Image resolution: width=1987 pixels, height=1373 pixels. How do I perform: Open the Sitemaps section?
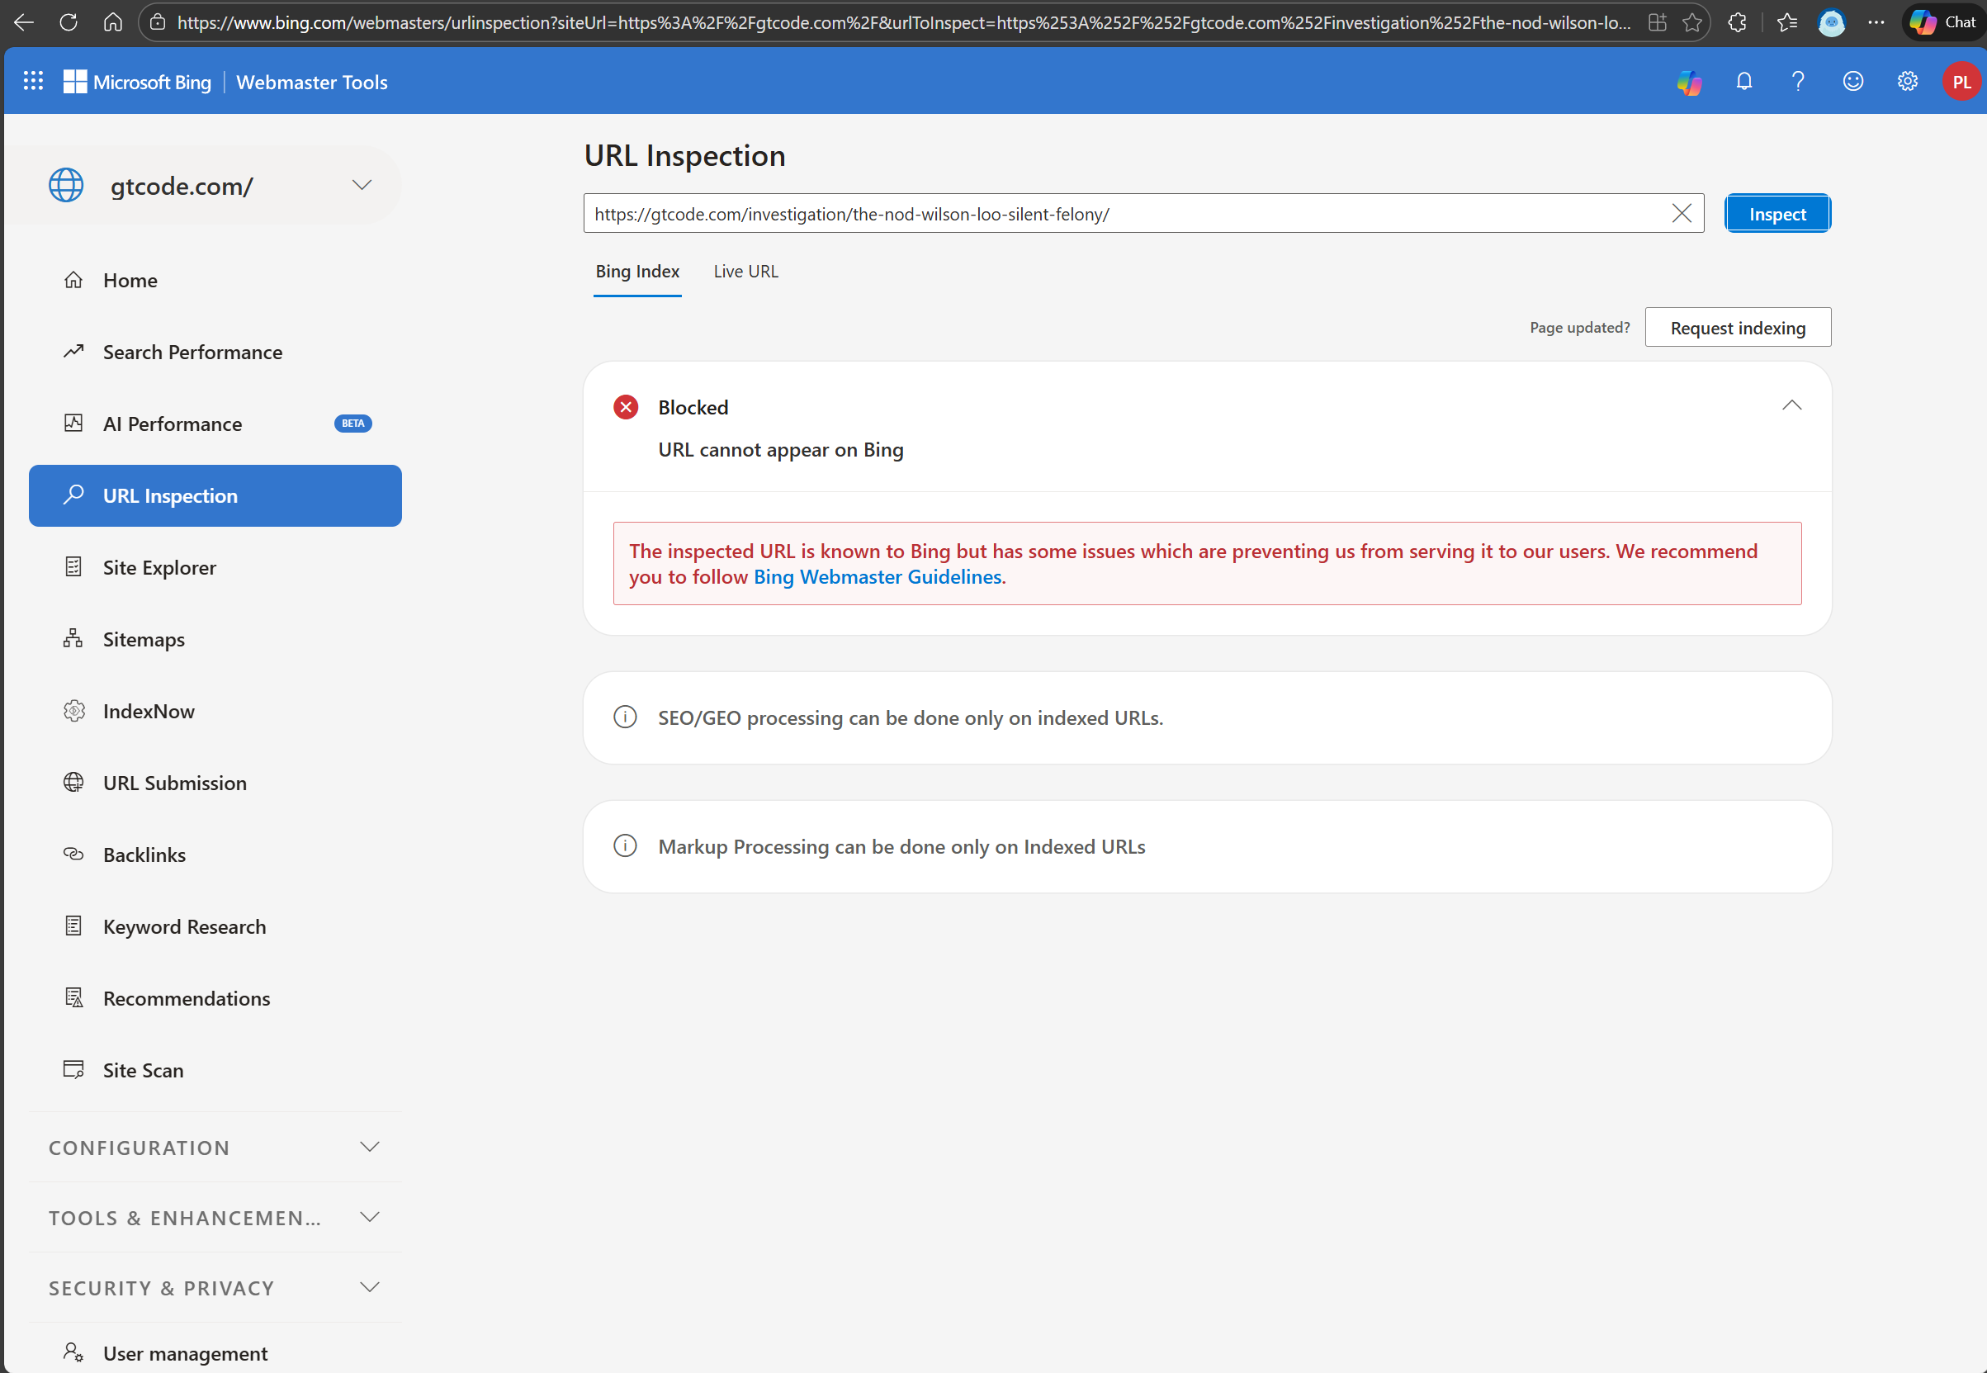tap(143, 638)
